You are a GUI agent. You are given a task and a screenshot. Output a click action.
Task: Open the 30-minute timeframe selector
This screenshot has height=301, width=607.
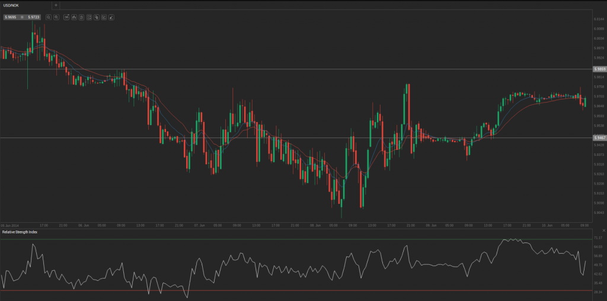click(x=66, y=17)
